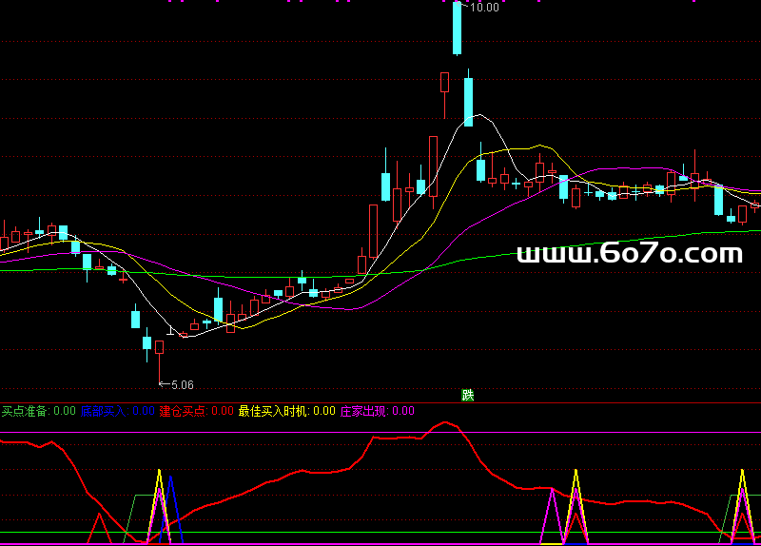Click the green 跌 marker

467,395
